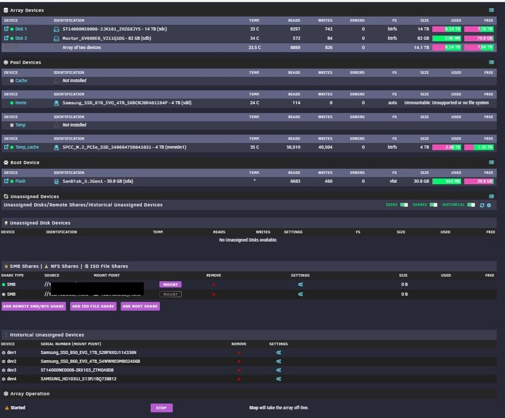
Task: Toggle the DISKS switch off
Action: click(404, 205)
